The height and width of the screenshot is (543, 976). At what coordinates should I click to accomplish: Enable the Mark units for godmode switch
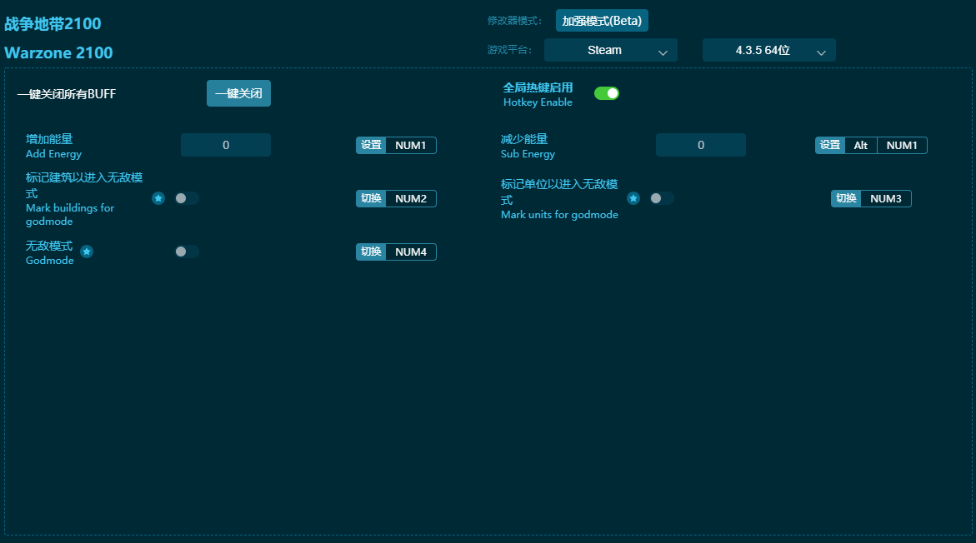(660, 198)
